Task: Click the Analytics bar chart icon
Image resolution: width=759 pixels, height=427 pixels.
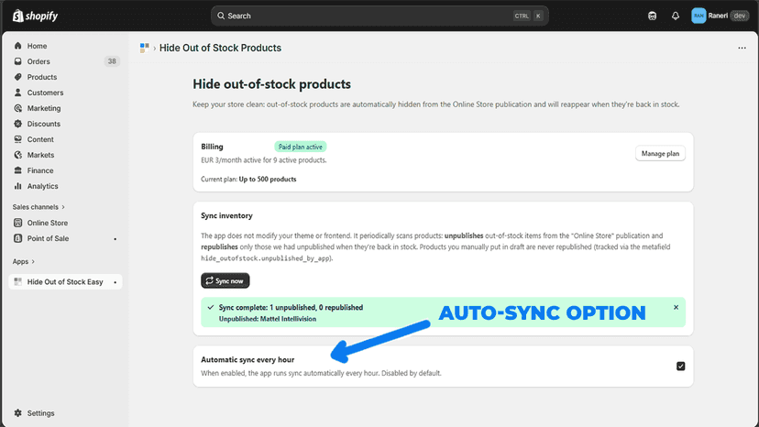Action: (18, 186)
